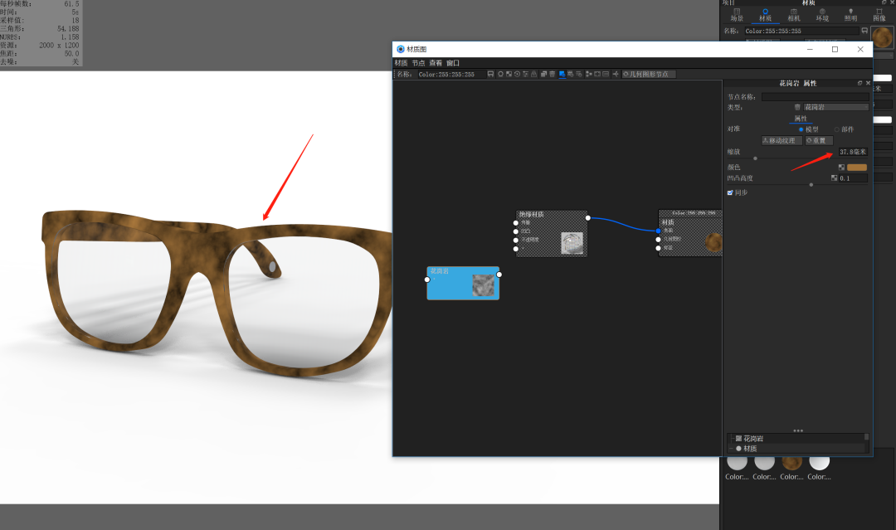Click the brown 颜色 color swatch
This screenshot has width=896, height=530.
coord(856,168)
